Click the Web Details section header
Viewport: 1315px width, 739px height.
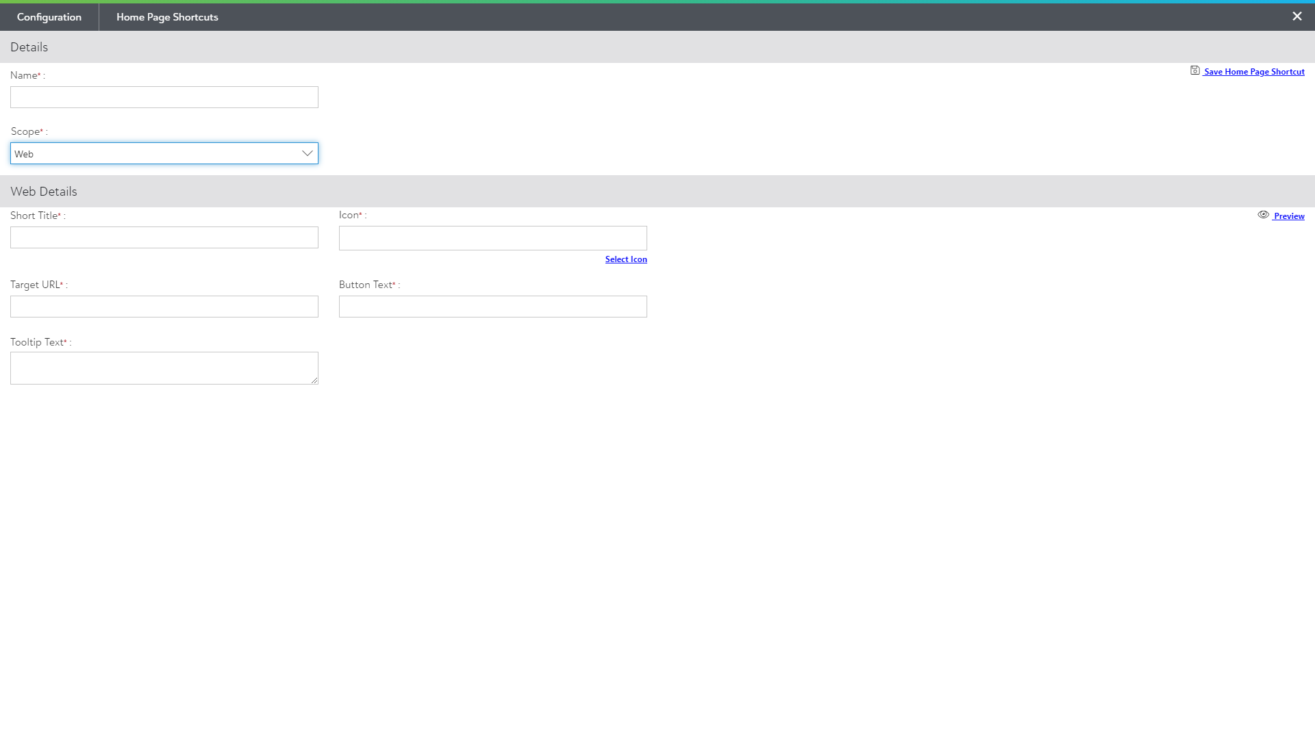44,192
